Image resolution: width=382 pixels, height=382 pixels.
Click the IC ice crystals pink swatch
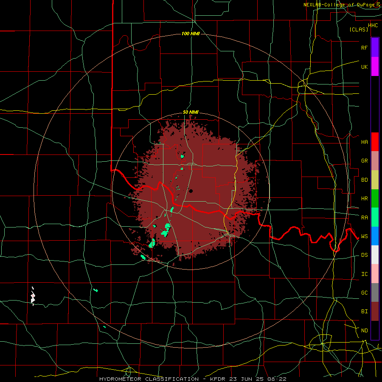click(x=375, y=274)
